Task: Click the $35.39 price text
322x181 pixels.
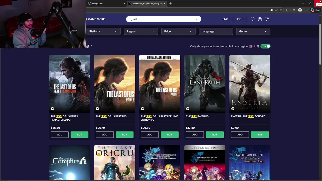Action: point(55,128)
